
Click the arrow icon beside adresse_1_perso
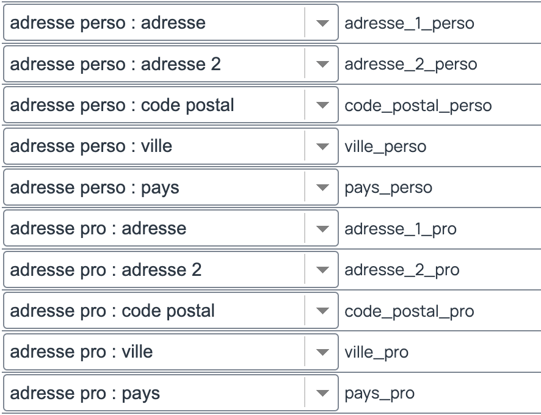pos(322,23)
